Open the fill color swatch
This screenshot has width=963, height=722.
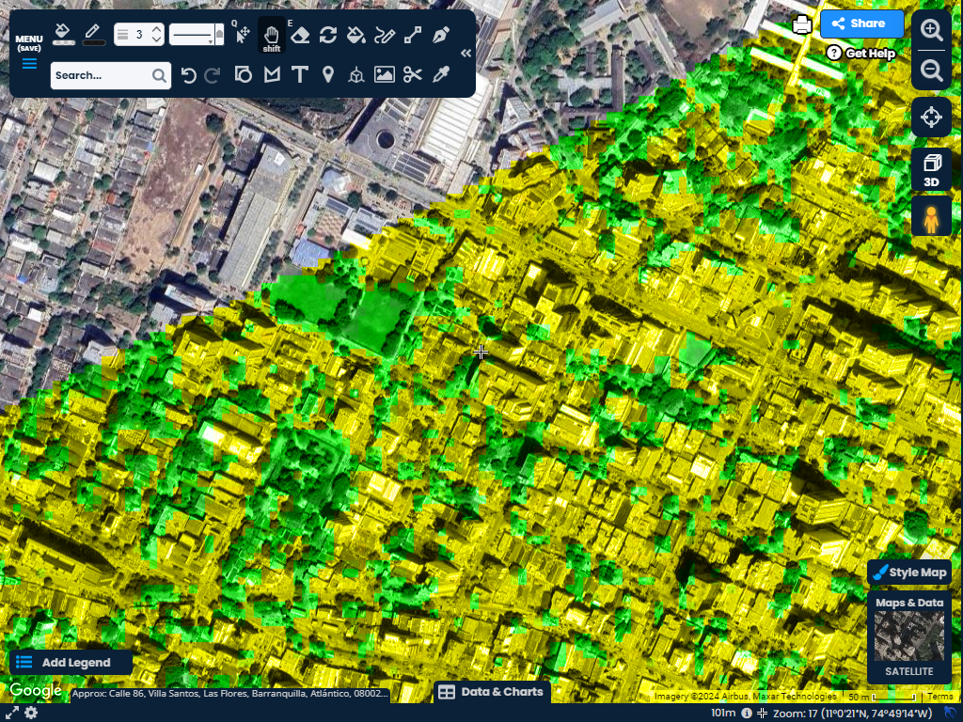pyautogui.click(x=63, y=35)
